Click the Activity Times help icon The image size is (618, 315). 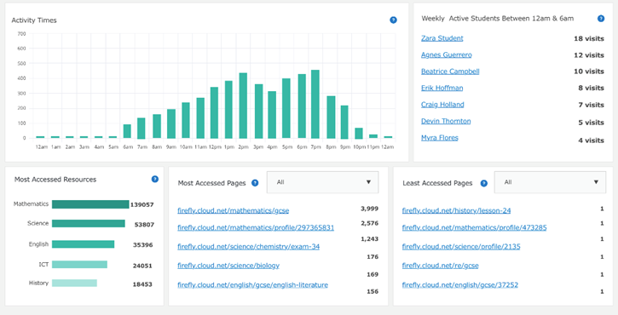click(393, 20)
